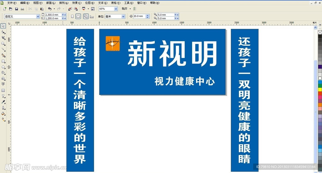The width and height of the screenshot is (322, 173).
Task: Select the Outline pen tool
Action: (x=3, y=108)
